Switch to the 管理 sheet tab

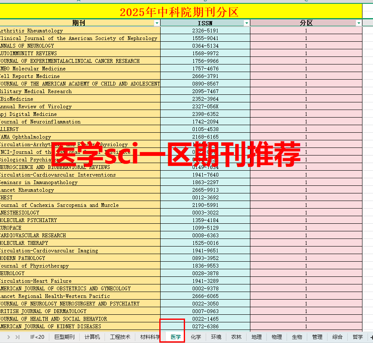click(x=317, y=337)
